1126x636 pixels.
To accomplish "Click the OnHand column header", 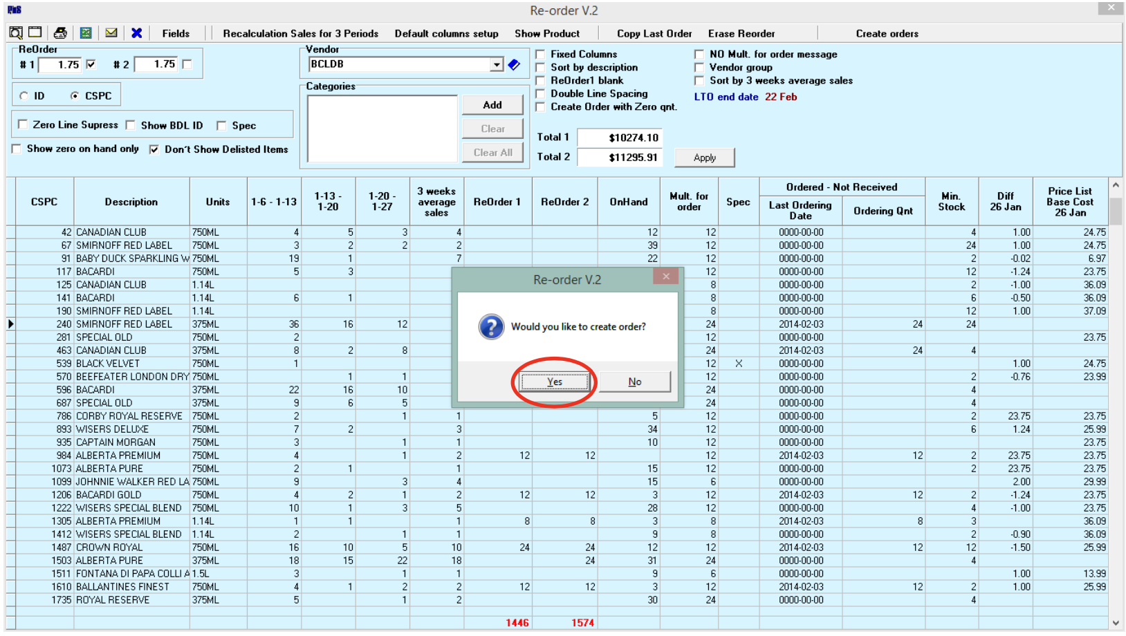I will (x=629, y=202).
